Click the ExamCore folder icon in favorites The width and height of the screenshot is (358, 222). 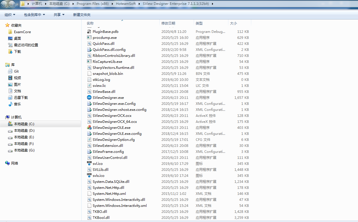coord(10,32)
